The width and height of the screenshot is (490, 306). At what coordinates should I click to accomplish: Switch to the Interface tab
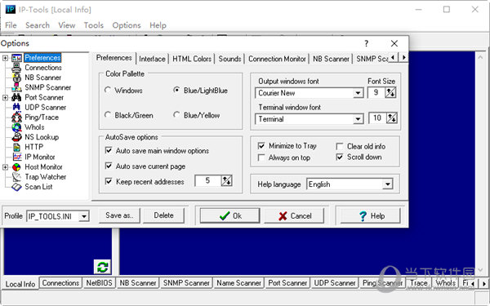(152, 59)
